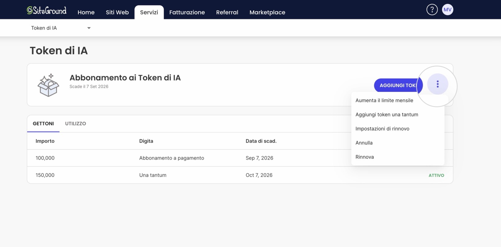Open the help question mark icon
501x247 pixels.
click(x=432, y=9)
